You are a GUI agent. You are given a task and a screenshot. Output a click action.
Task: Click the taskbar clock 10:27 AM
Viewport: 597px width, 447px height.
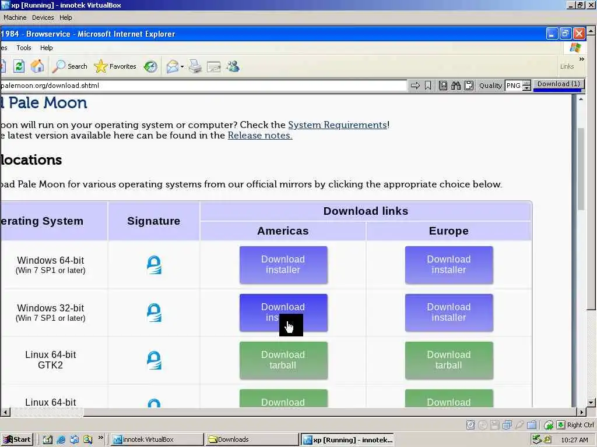[574, 440]
